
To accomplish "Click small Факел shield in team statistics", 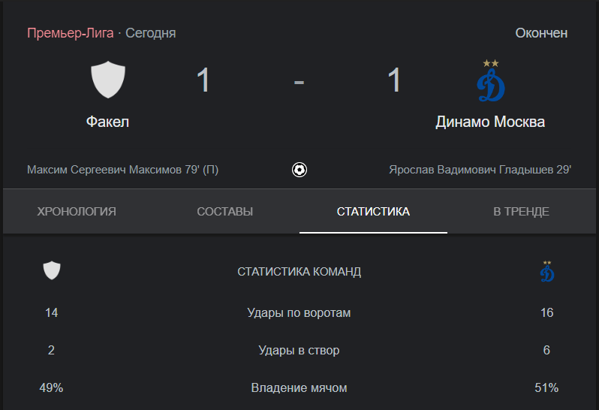I will pyautogui.click(x=52, y=270).
